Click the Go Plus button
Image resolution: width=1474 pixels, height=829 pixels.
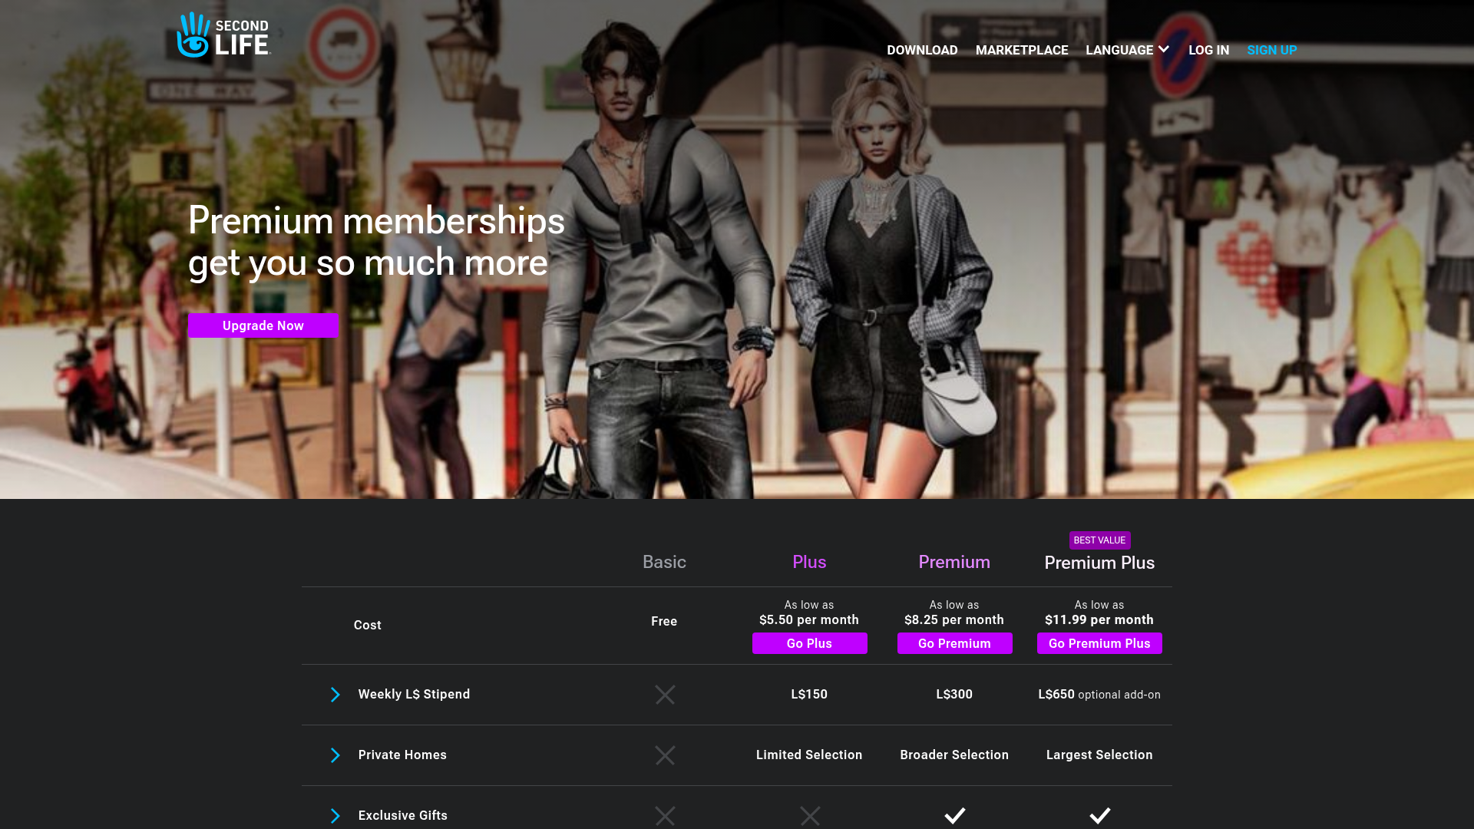tap(809, 643)
